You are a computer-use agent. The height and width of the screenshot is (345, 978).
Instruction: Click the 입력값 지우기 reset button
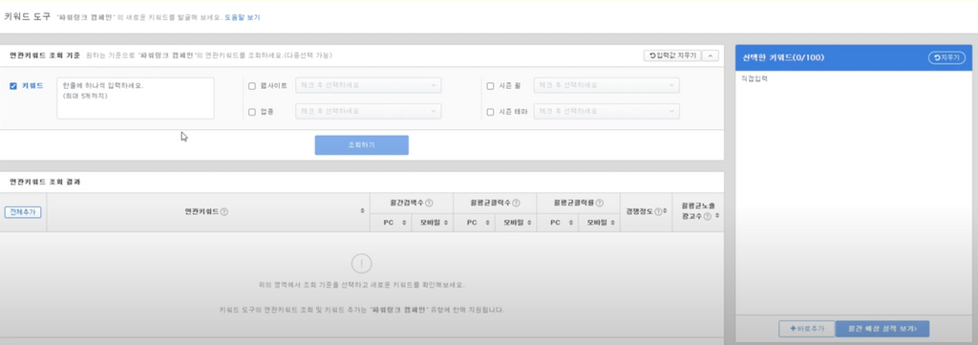[672, 55]
